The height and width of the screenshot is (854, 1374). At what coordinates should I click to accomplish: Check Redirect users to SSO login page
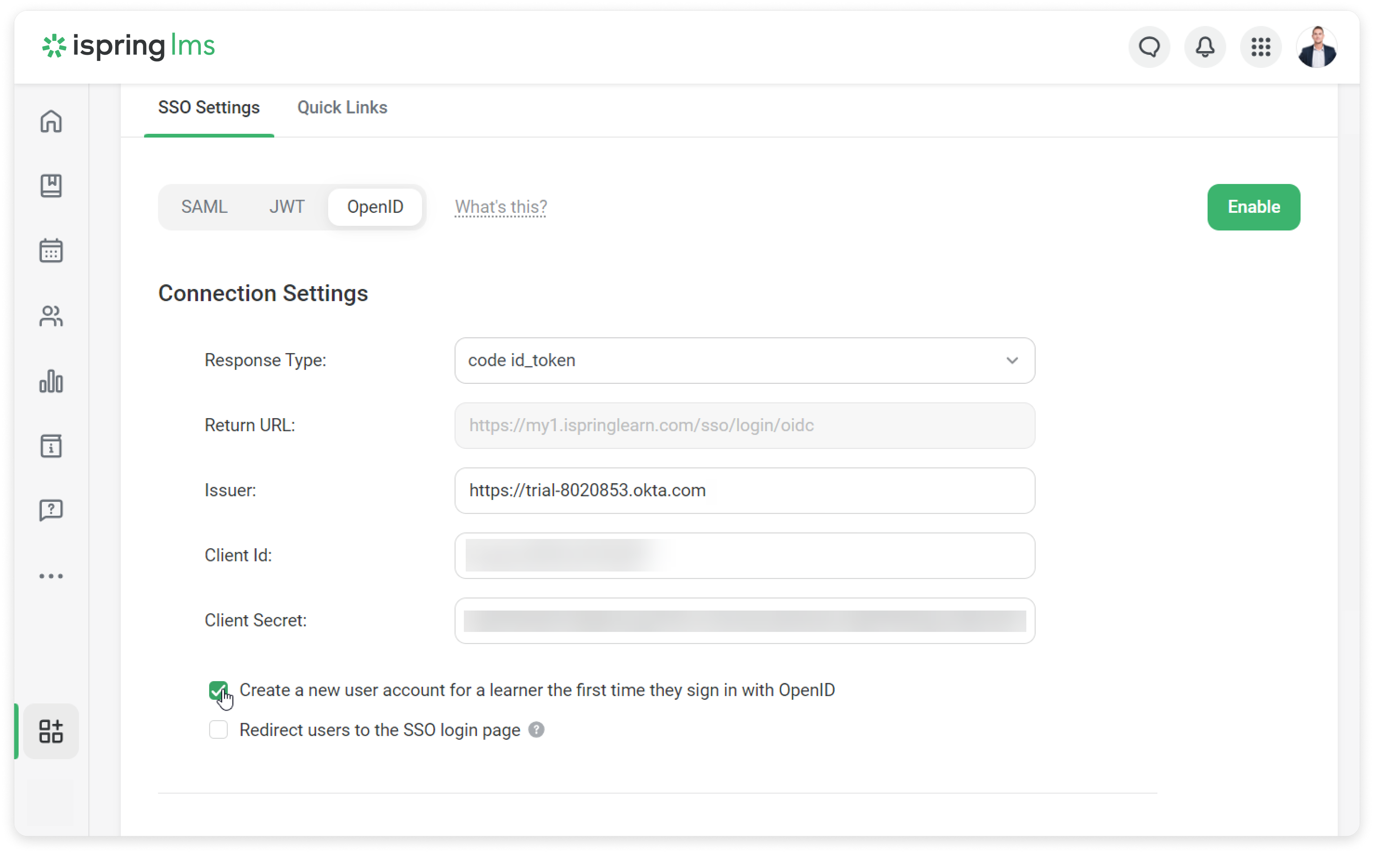[x=218, y=730]
